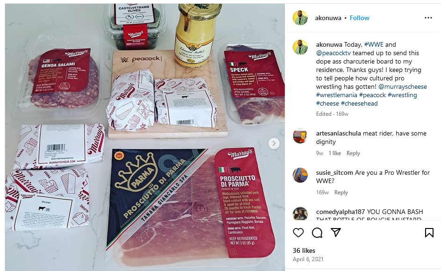Open the @murrayscheese mention
Screen dimensions: 441x271
click(403, 86)
